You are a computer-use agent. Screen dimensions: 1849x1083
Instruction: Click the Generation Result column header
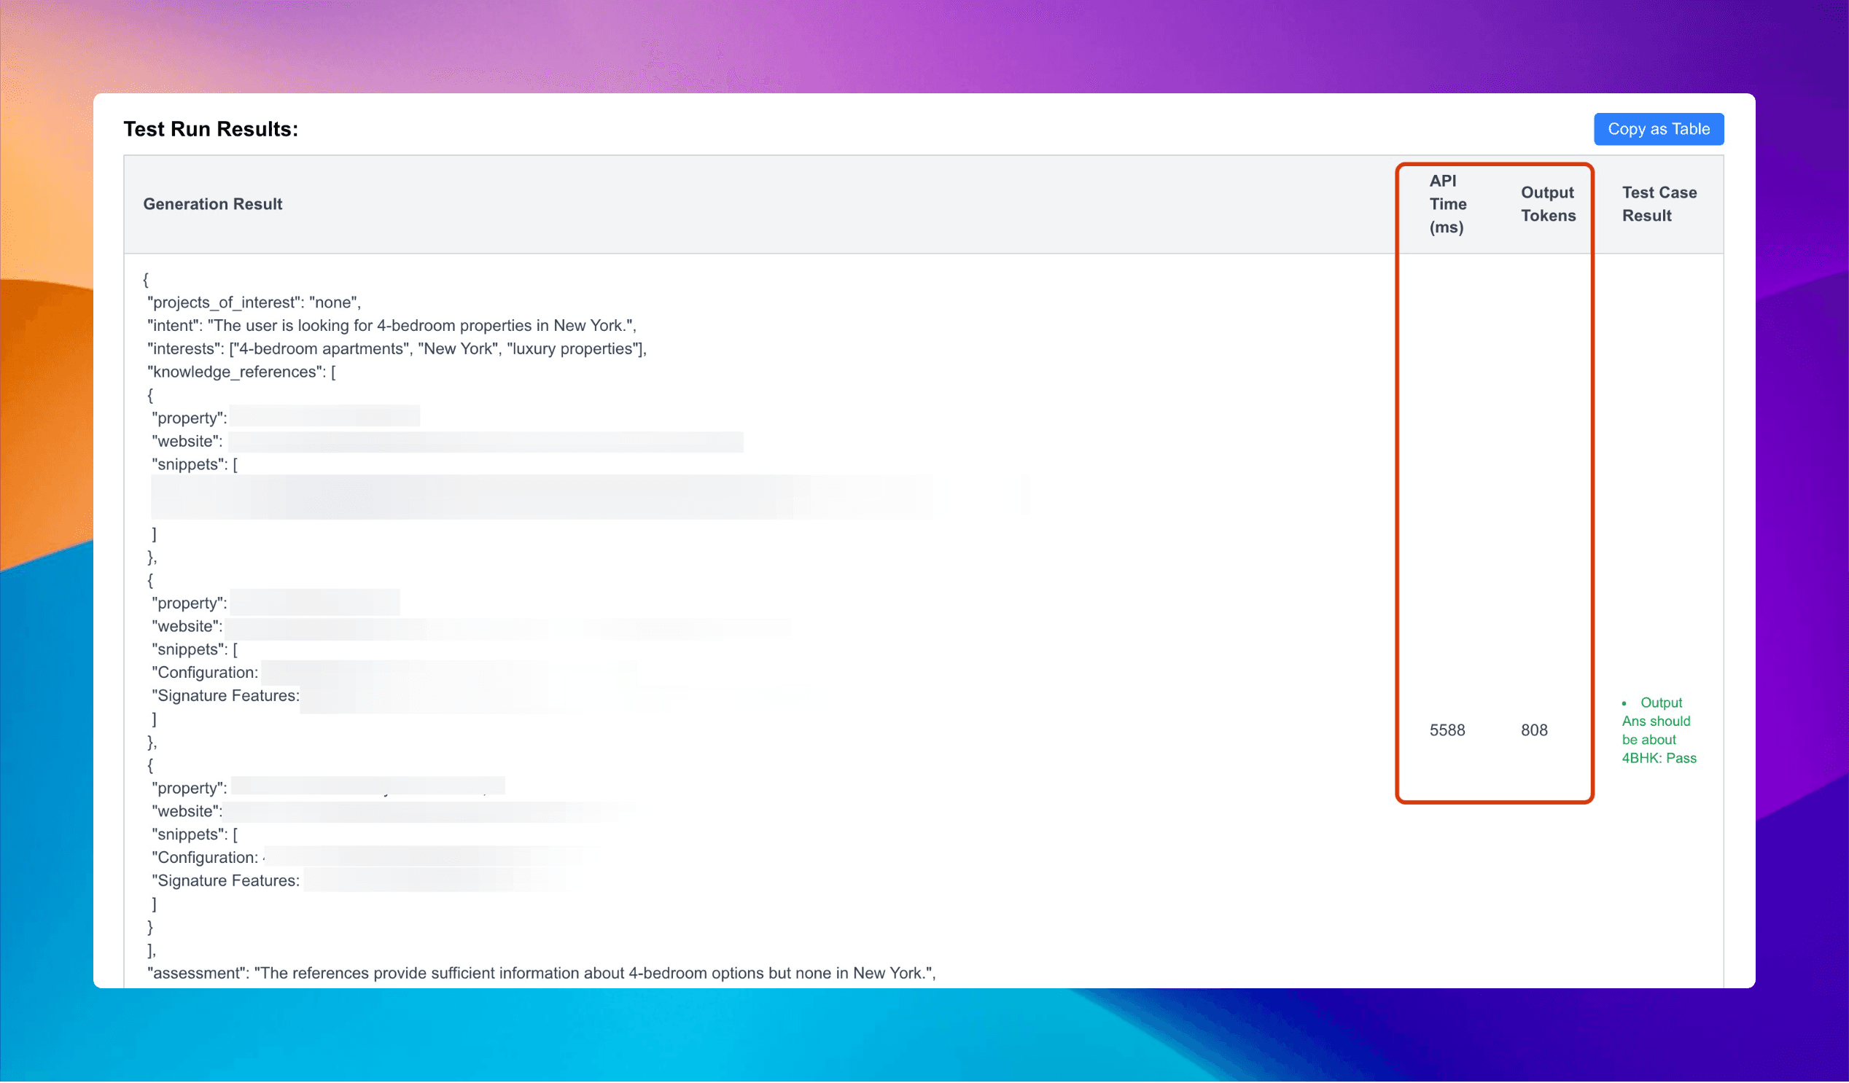213,205
